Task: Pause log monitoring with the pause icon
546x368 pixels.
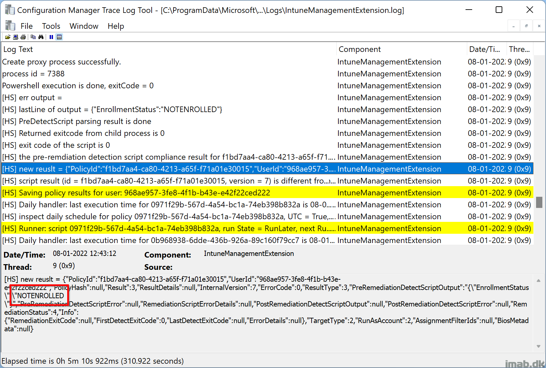Action: tap(51, 37)
